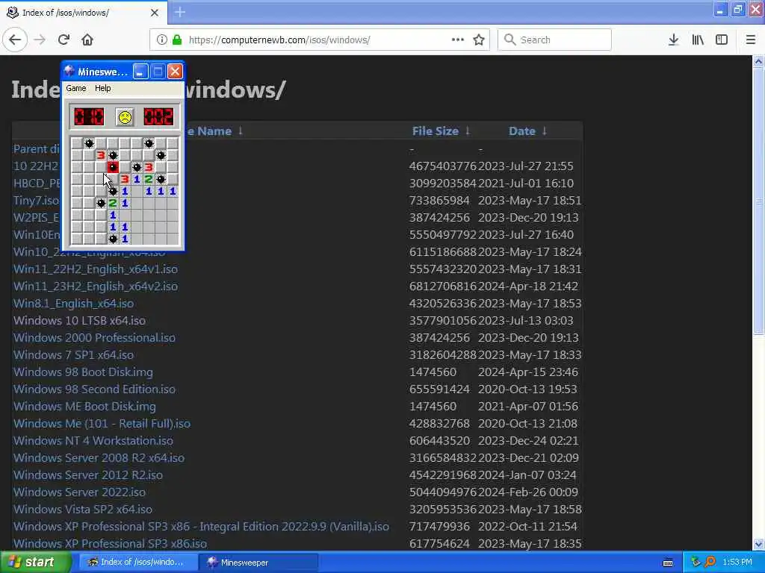Open Windows Server 2012 R2.iso link
This screenshot has height=573, width=765.
click(88, 475)
